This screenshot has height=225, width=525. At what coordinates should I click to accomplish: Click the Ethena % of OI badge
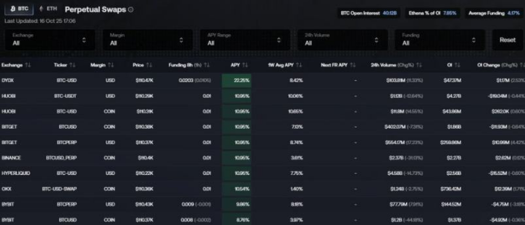tap(432, 13)
